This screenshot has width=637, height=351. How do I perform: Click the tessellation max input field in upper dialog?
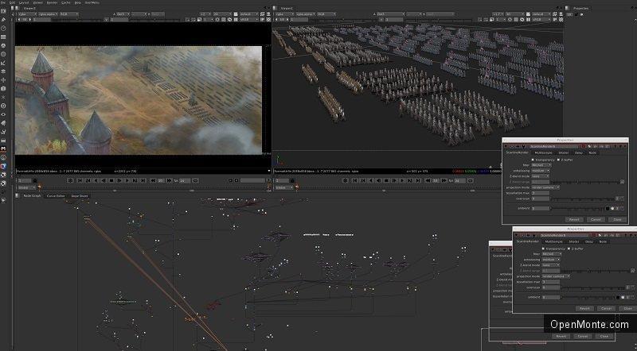(x=541, y=193)
